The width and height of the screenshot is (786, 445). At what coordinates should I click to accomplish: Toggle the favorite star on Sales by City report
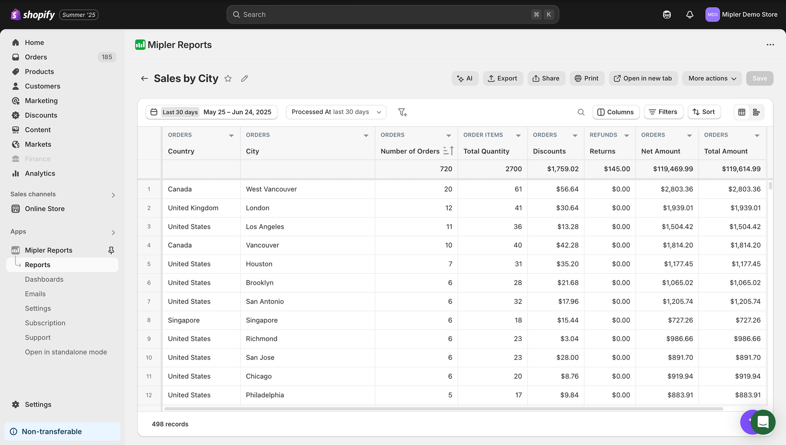tap(228, 78)
